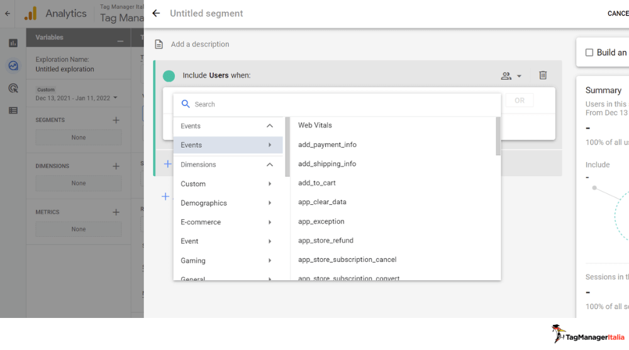Collapse the Dimensions section header

click(x=228, y=165)
